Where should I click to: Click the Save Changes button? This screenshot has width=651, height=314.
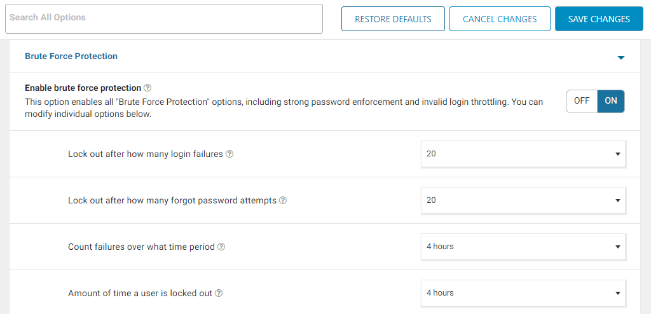pyautogui.click(x=599, y=19)
